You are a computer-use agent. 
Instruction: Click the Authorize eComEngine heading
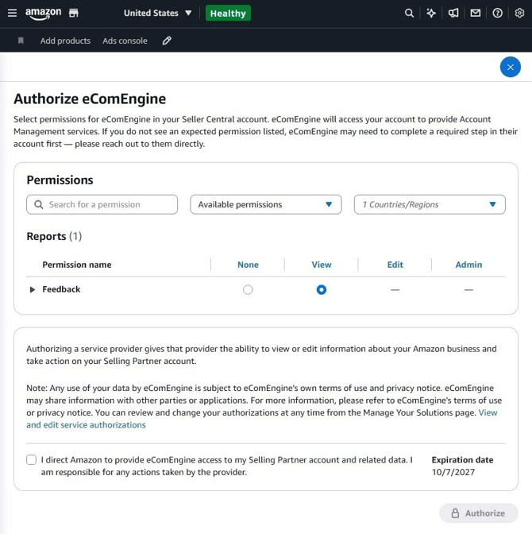[x=90, y=99]
